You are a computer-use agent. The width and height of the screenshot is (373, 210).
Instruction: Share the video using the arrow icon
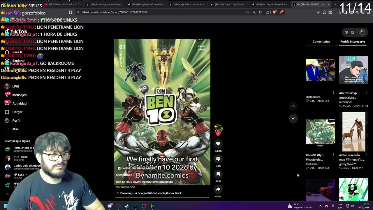click(218, 189)
